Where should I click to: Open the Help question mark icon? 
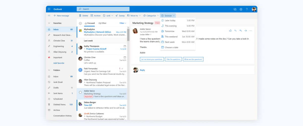point(247,9)
